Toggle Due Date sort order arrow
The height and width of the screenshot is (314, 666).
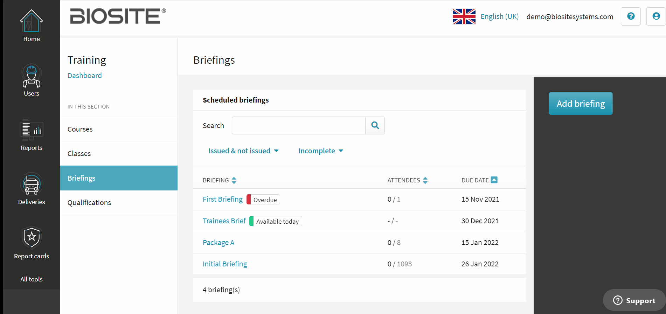coord(494,180)
